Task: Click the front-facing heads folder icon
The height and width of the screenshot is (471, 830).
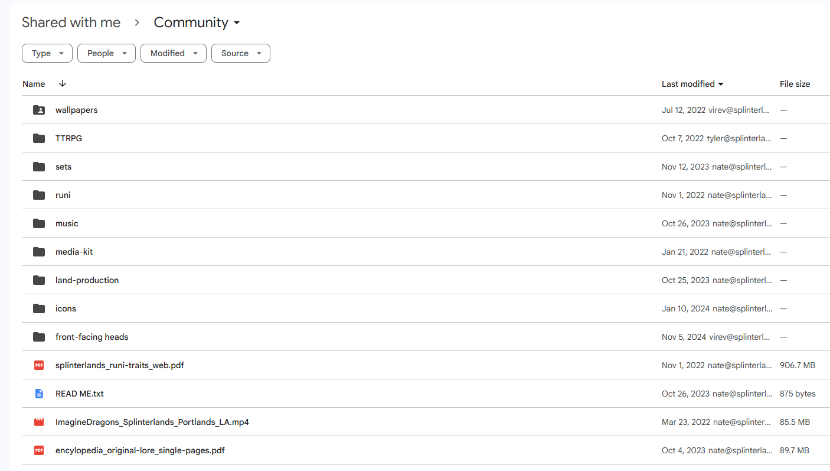Action: point(39,337)
